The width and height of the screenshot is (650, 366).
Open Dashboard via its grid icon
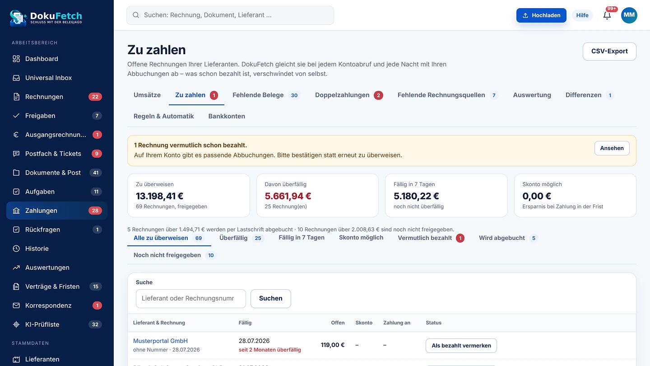16,59
